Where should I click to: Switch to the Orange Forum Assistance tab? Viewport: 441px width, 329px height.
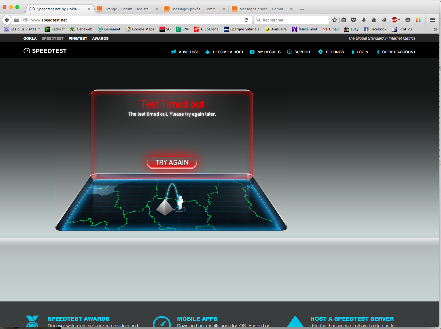coord(127,9)
